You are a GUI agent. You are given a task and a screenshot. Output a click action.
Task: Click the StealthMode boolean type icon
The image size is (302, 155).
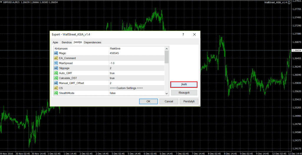coord(56,93)
